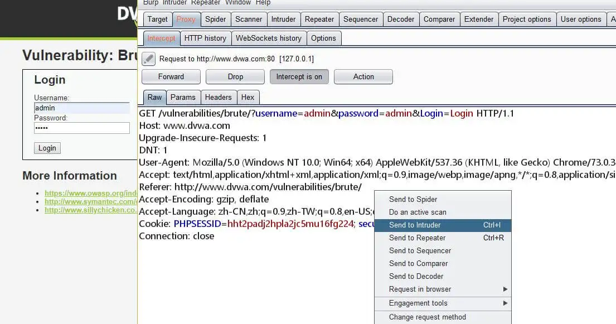Open the Scanner tab
The height and width of the screenshot is (324, 616).
tap(249, 20)
